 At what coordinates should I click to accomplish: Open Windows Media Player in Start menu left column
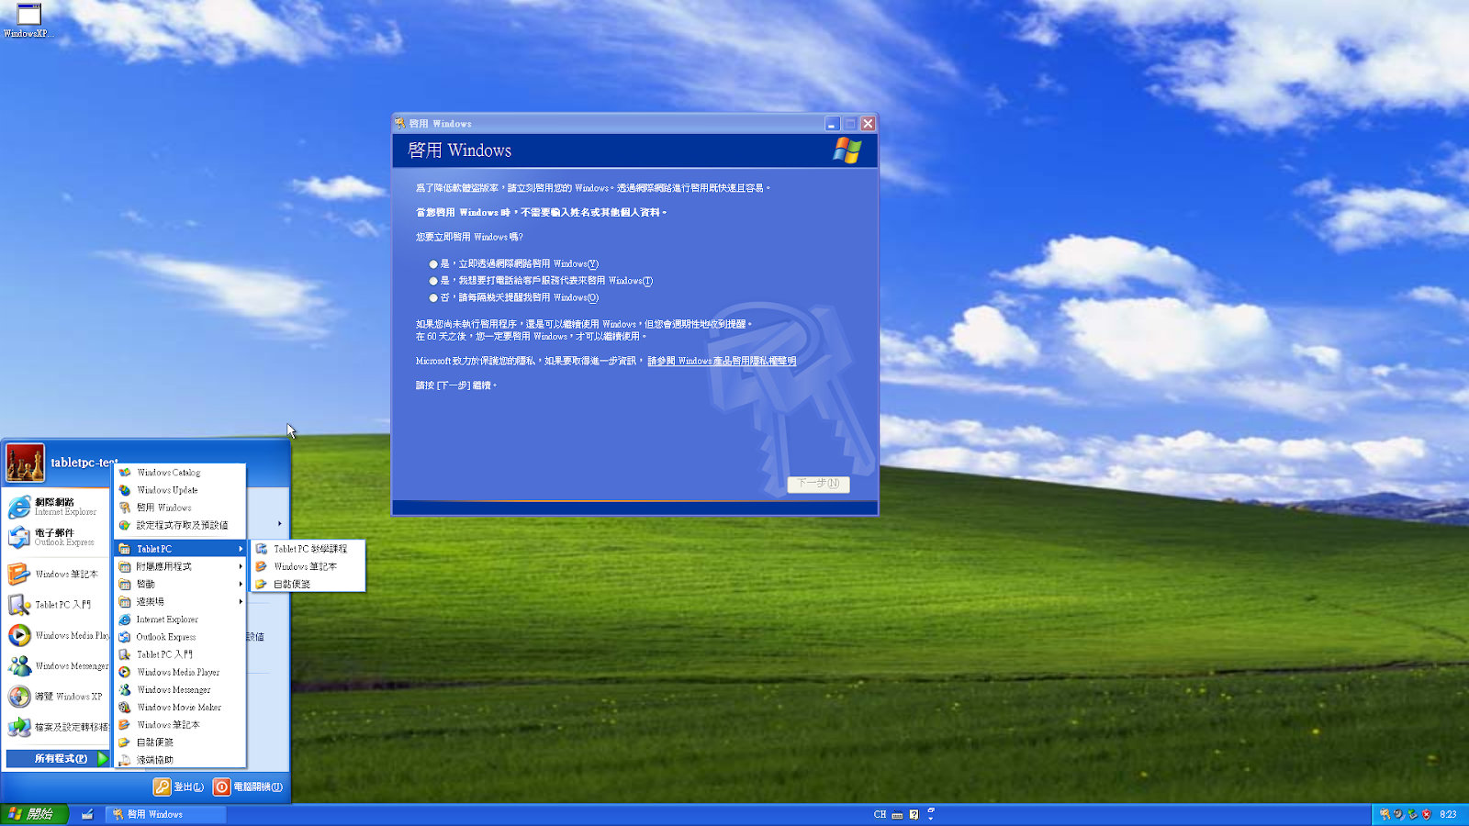(57, 635)
